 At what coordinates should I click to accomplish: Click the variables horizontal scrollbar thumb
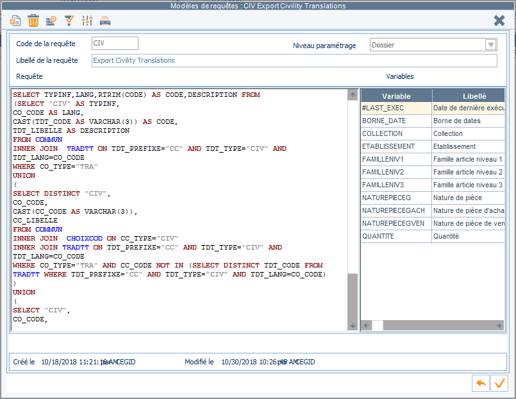click(377, 326)
